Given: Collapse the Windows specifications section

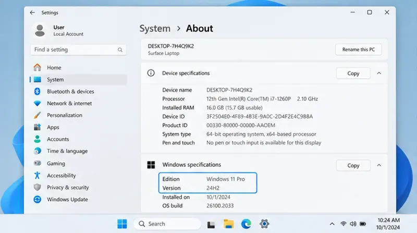Looking at the screenshot, I should (x=379, y=165).
